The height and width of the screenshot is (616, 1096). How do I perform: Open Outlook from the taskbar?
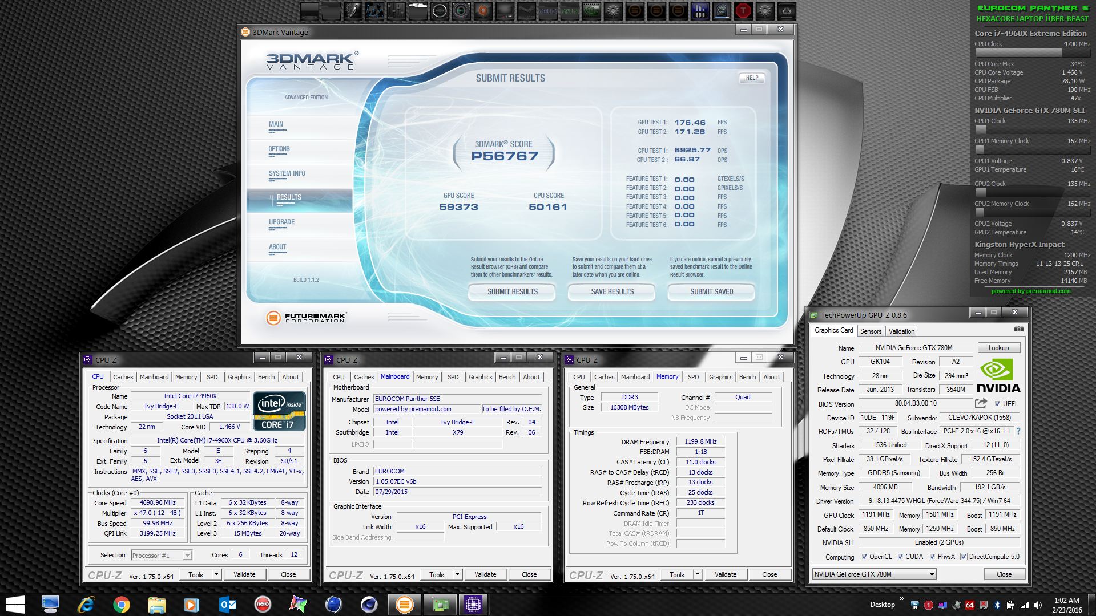click(227, 605)
